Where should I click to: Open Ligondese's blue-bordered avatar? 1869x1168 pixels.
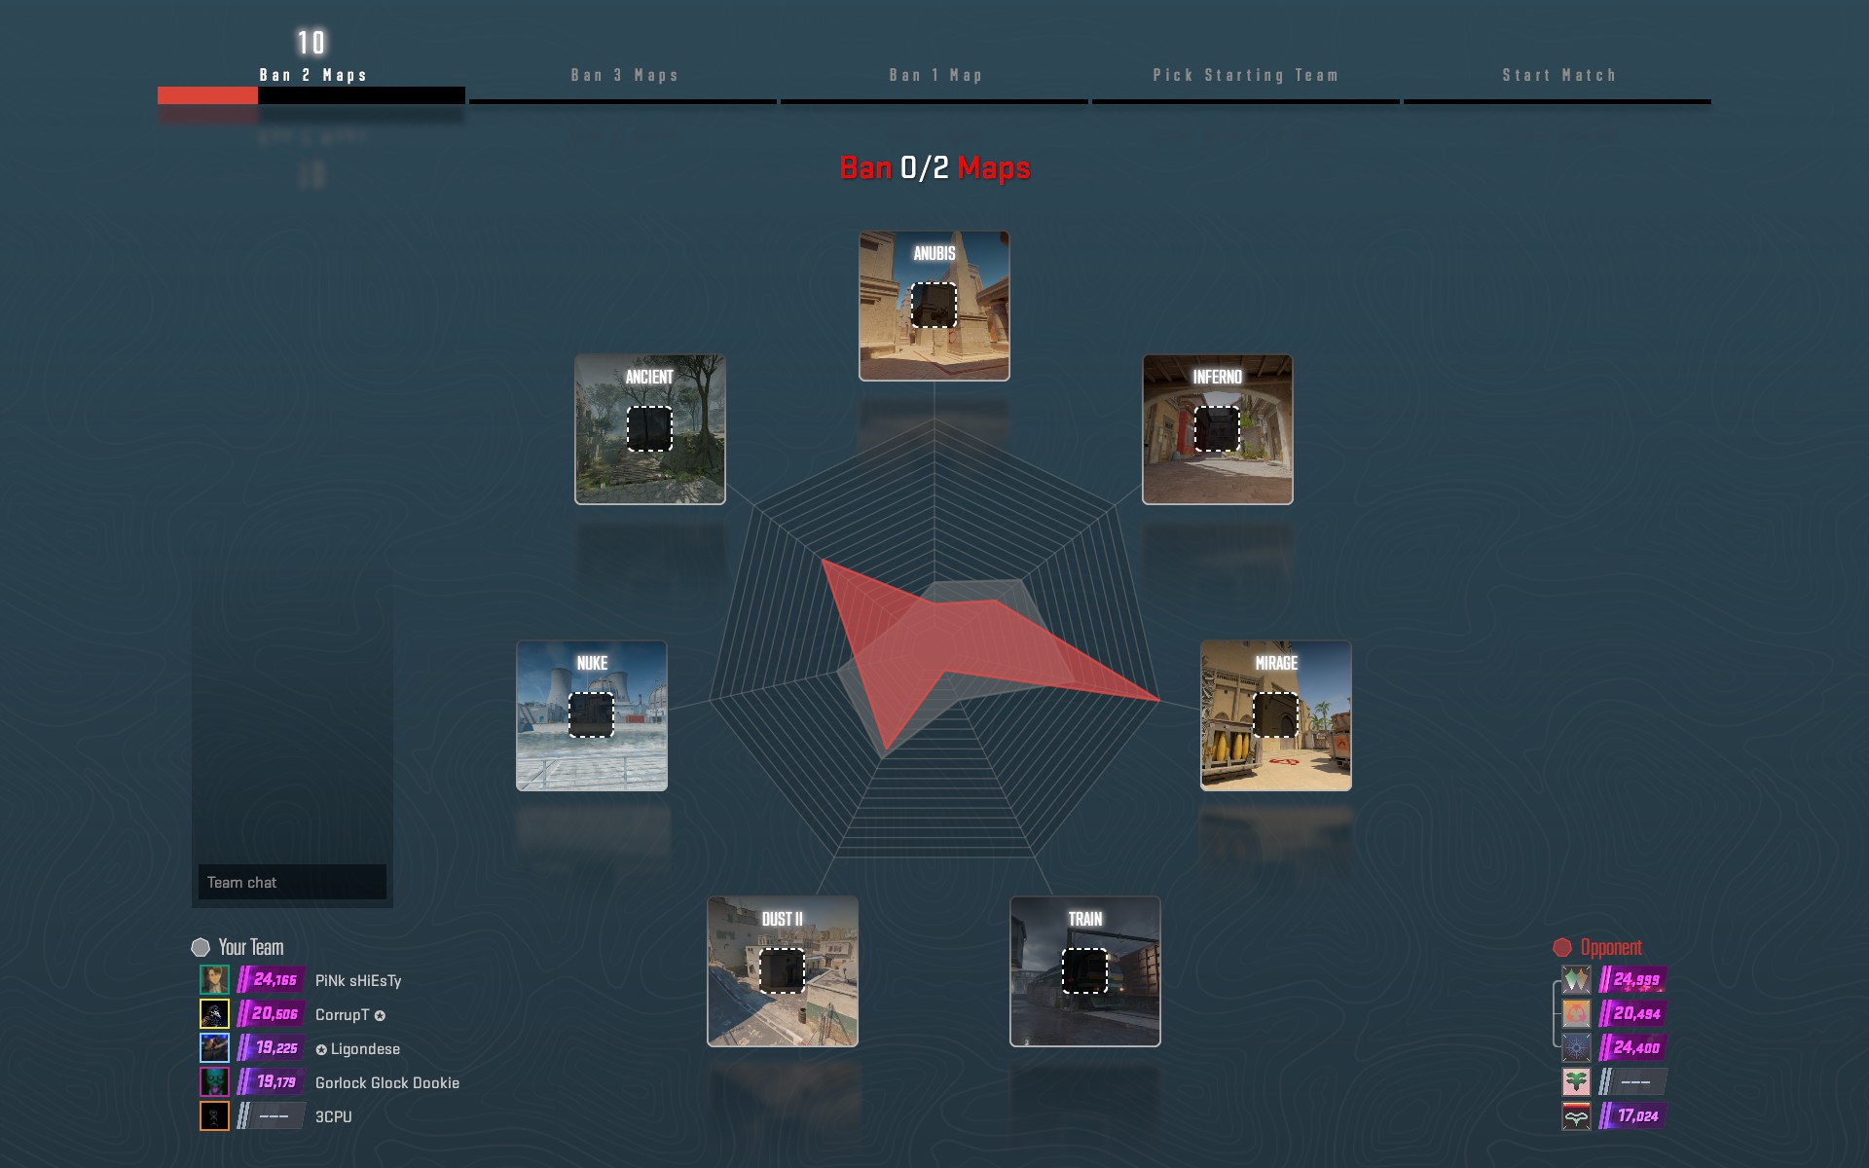tap(214, 1047)
